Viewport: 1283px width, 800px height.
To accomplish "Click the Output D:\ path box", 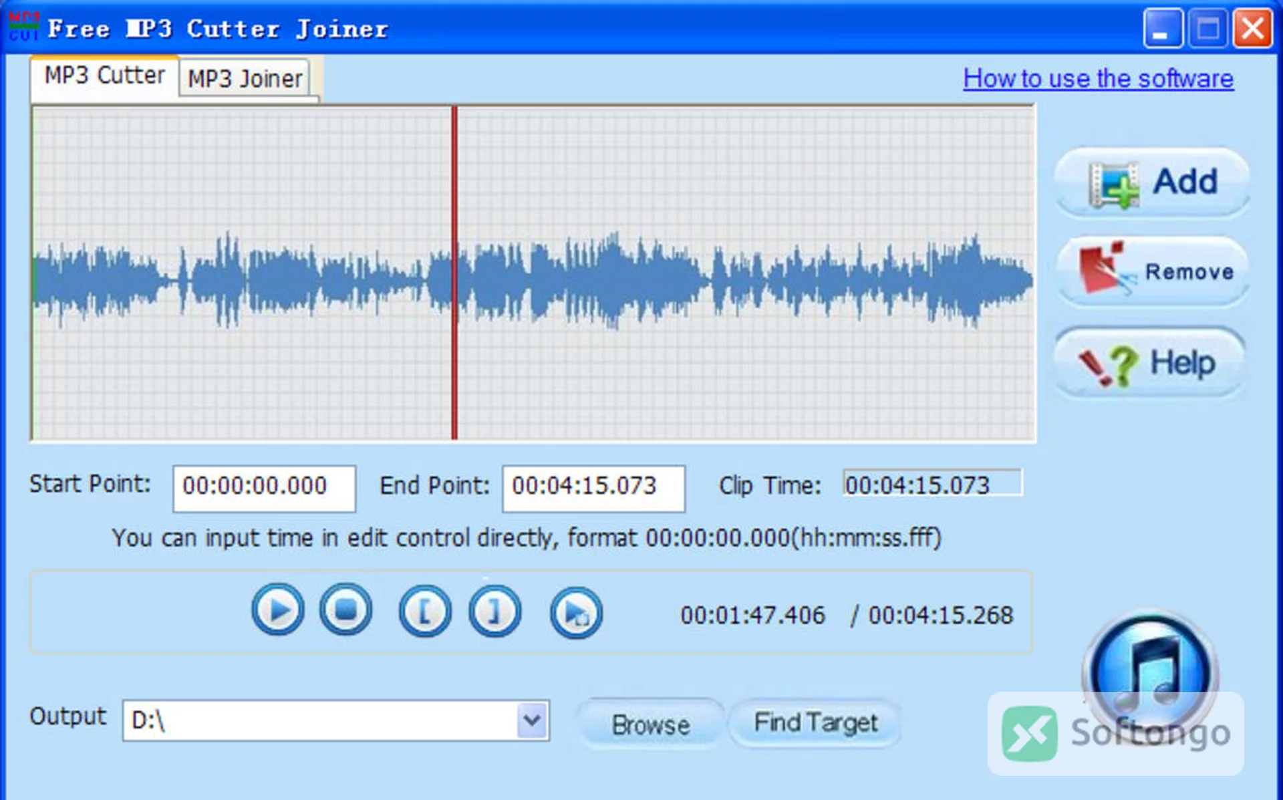I will click(x=336, y=720).
